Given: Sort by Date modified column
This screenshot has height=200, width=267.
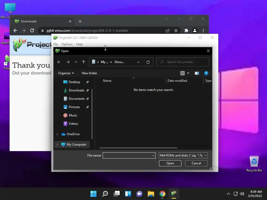Looking at the screenshot, I should pos(177,81).
